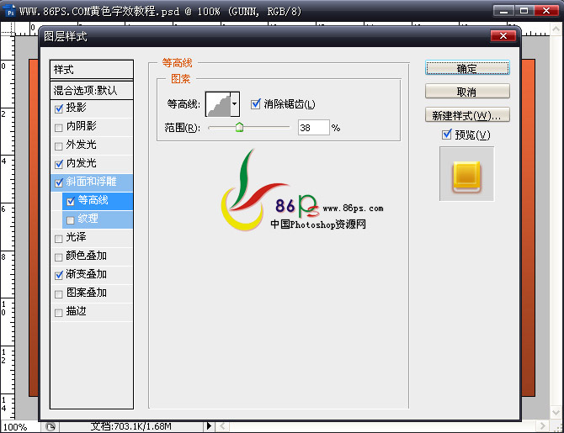Image resolution: width=564 pixels, height=433 pixels.
Task: Enable the 描边 stroke checkbox
Action: 59,313
